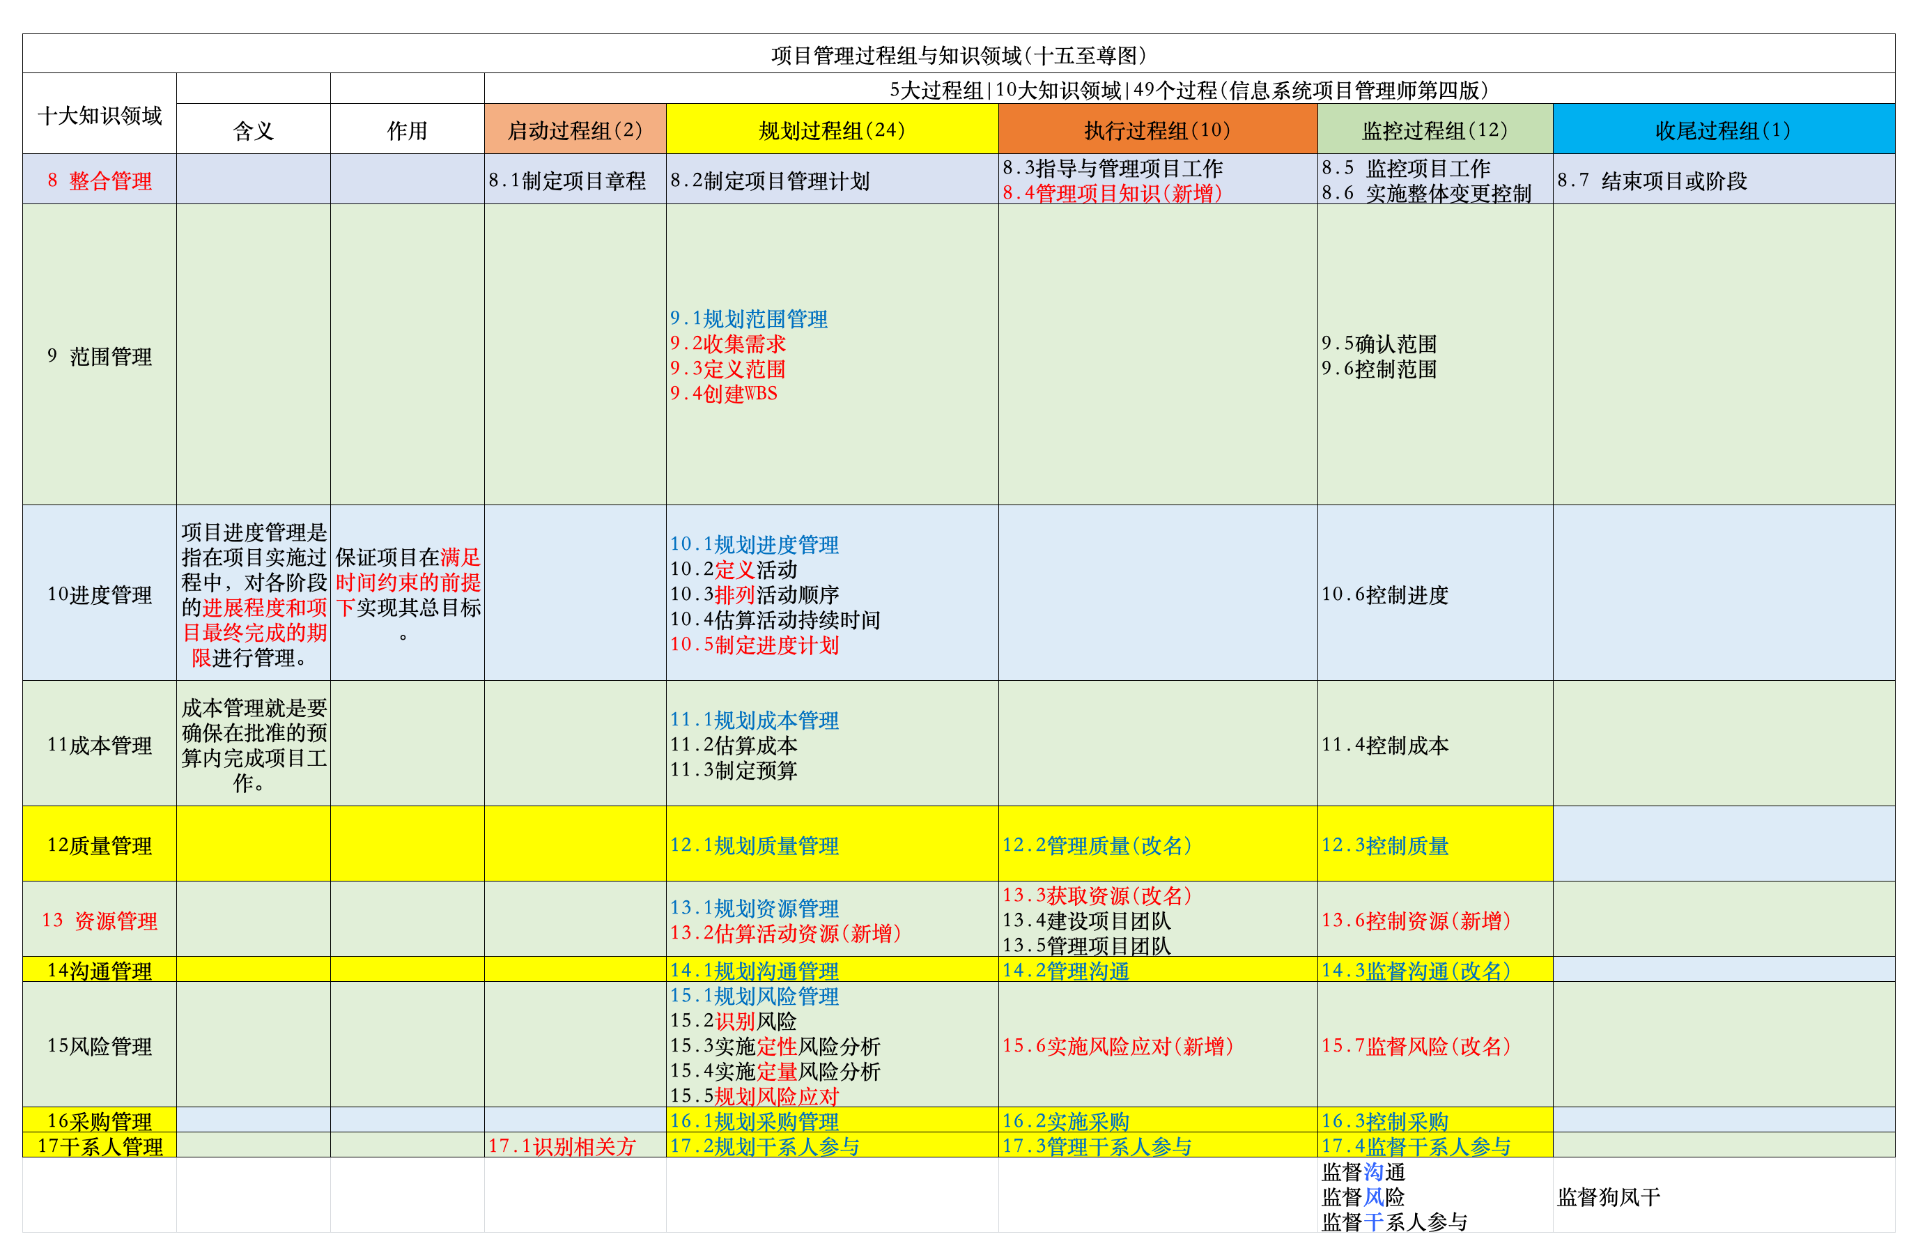Select the 11成本管理 row label
This screenshot has width=1918, height=1255.
click(100, 743)
